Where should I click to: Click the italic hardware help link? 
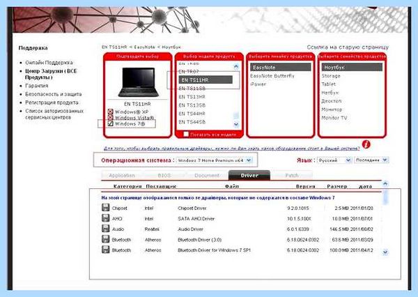point(232,148)
